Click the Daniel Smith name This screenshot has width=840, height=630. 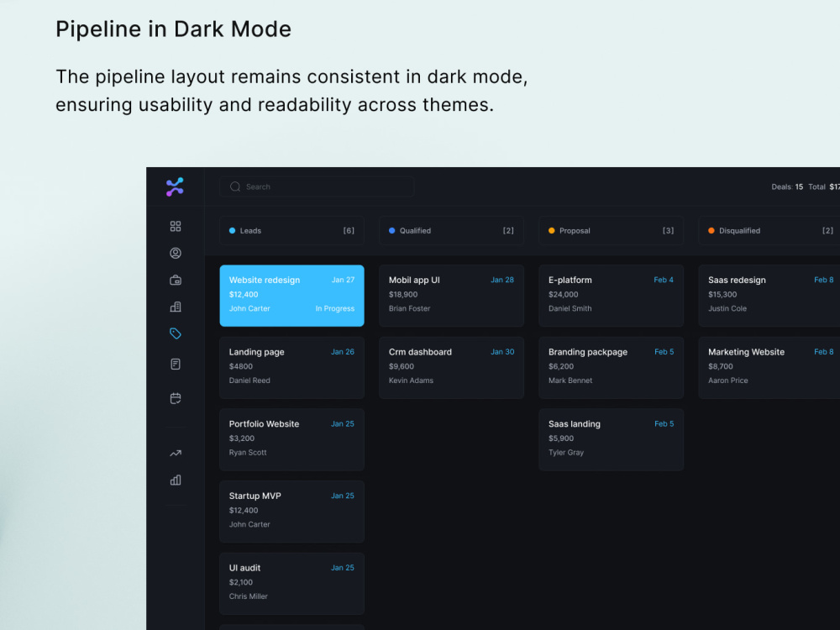point(570,308)
